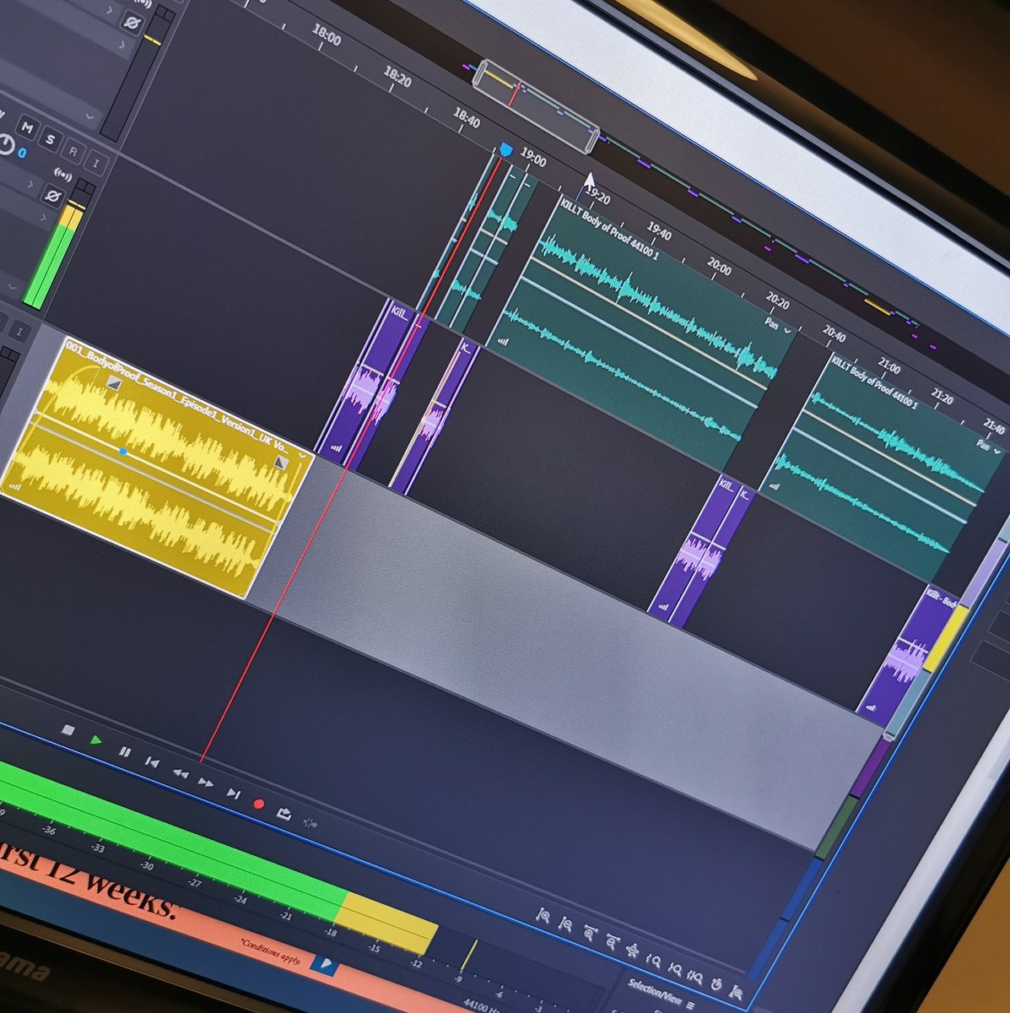
Task: Click the Rewind transport button
Action: (x=179, y=772)
